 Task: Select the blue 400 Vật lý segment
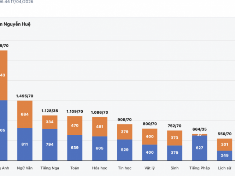click(149, 153)
